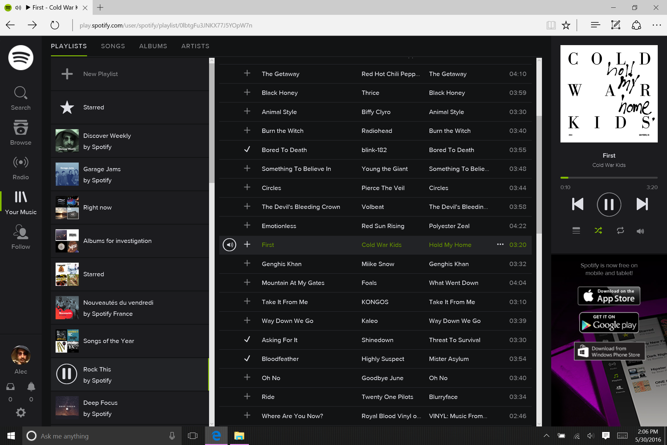Open the Right now playlist
Image resolution: width=667 pixels, height=445 pixels.
pos(130,207)
